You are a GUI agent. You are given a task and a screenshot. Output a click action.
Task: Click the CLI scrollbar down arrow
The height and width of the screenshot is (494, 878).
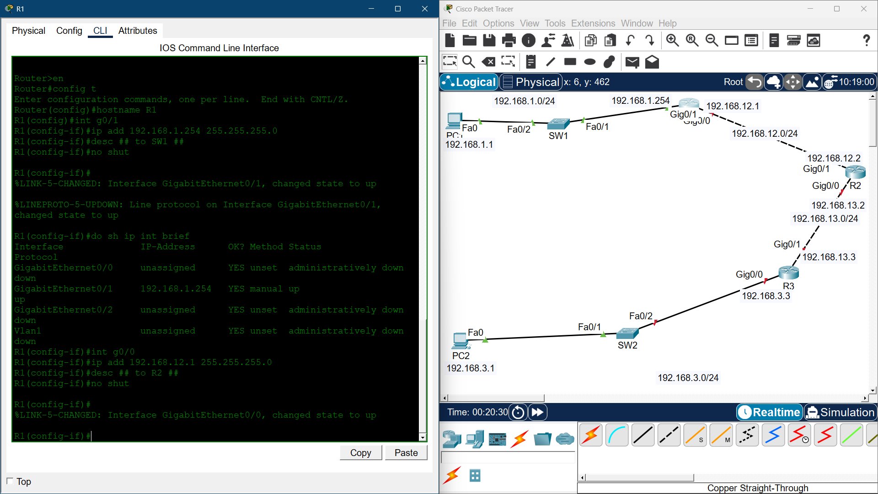click(x=423, y=438)
